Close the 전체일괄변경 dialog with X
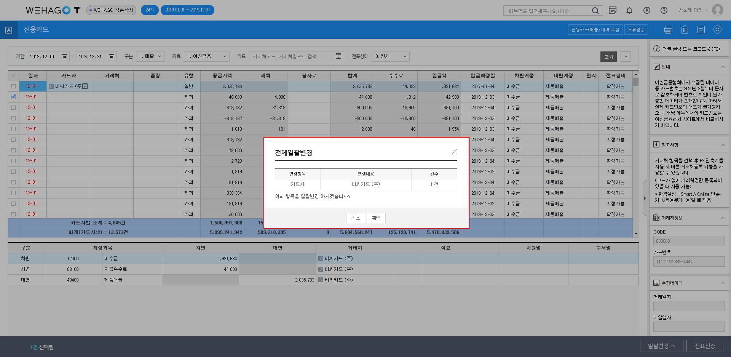Viewport: 731px width, 357px height. (454, 152)
